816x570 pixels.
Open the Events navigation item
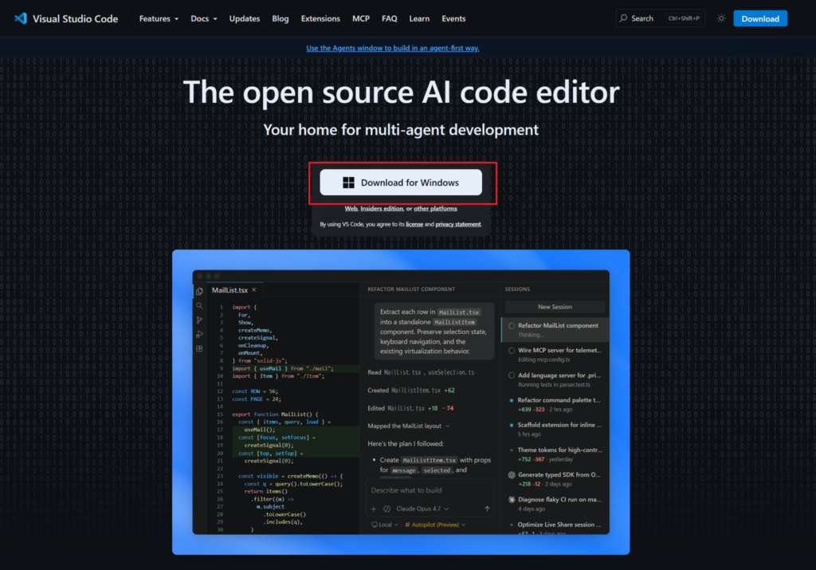coord(453,19)
